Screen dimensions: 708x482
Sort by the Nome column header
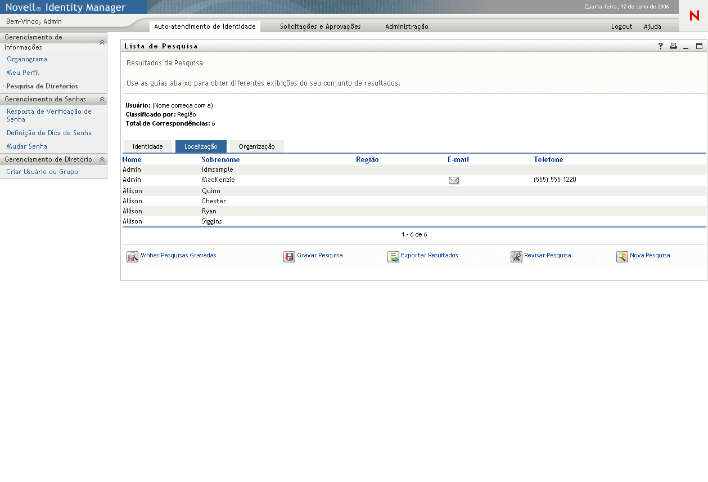(132, 159)
